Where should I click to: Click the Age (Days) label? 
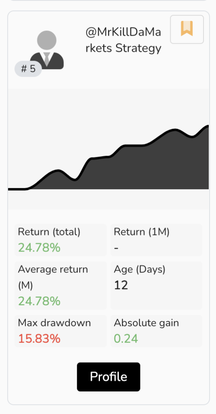click(140, 270)
